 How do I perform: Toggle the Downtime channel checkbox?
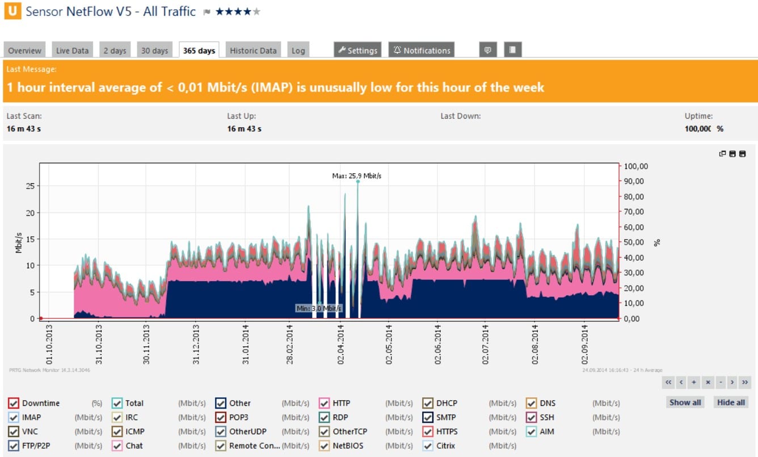[x=14, y=403]
